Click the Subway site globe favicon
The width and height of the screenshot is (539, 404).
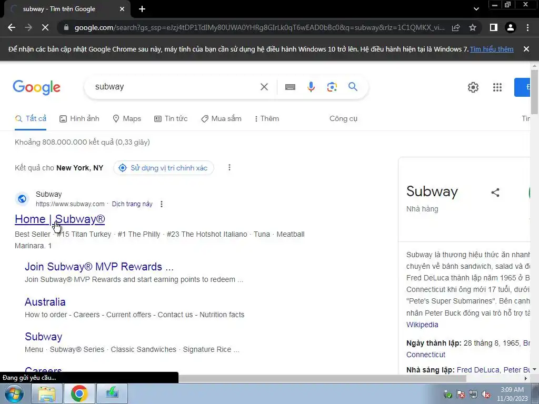coord(22,199)
